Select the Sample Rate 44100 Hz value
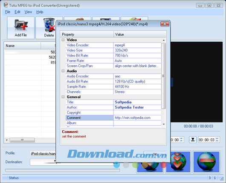 click(x=137, y=87)
